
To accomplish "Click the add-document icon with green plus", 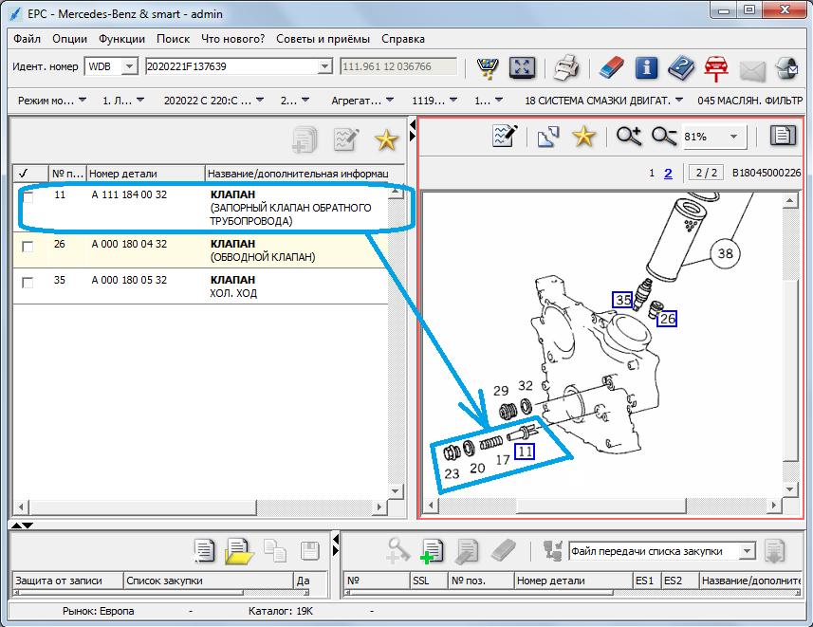I will (432, 551).
